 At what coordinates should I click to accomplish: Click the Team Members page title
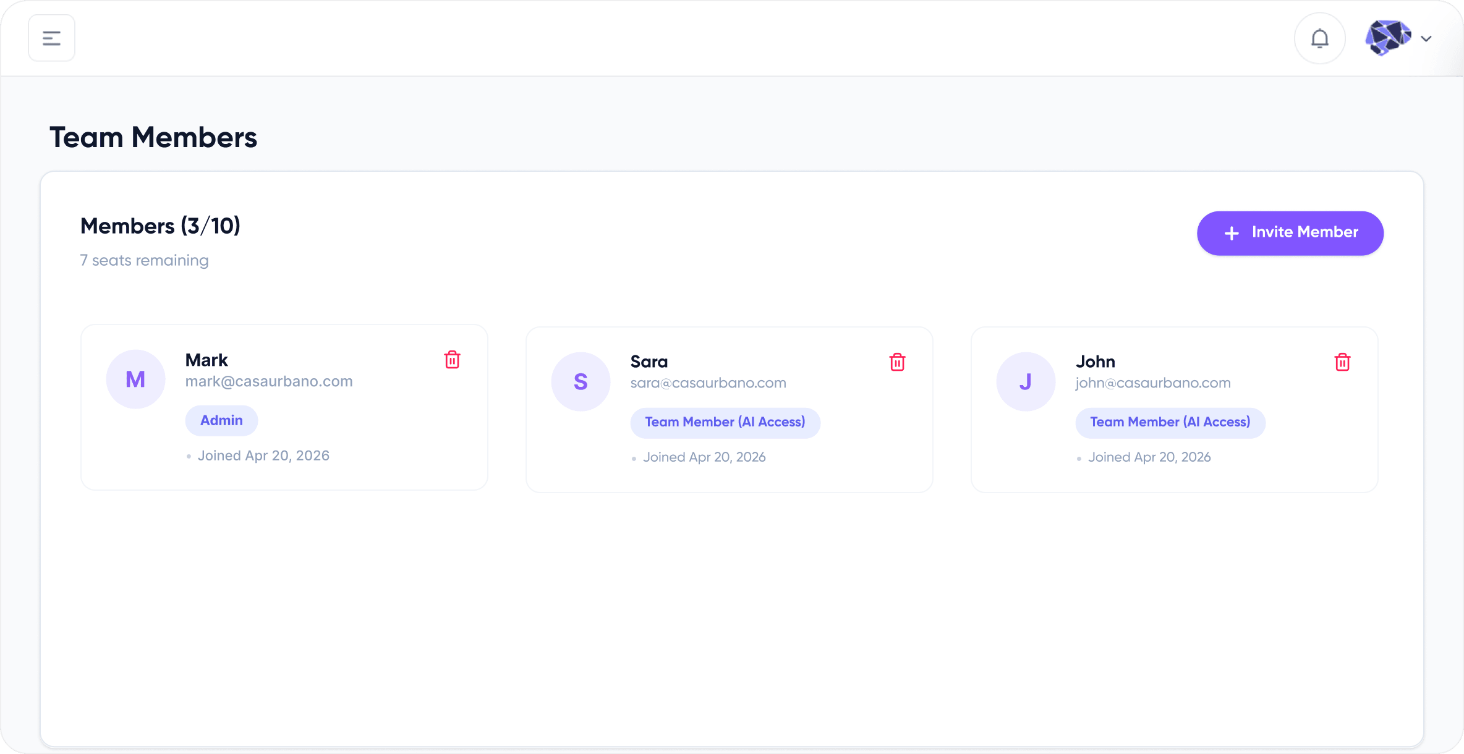coord(153,137)
